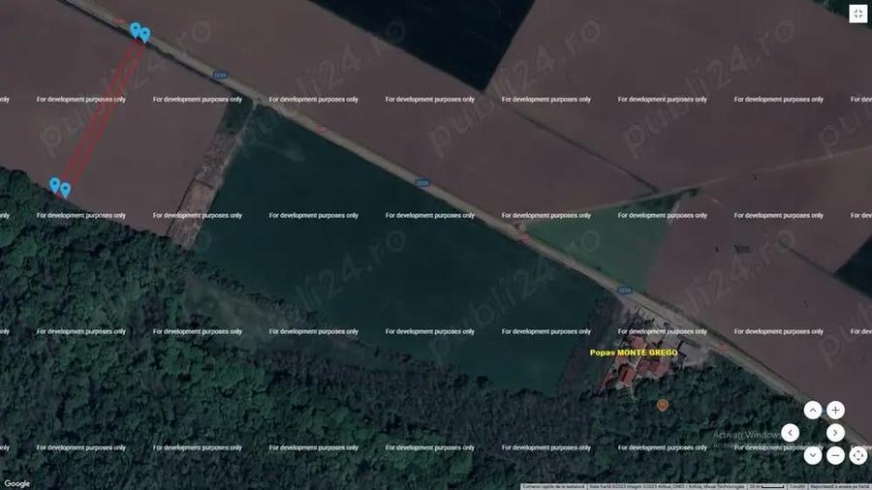Pan the map down with arrow button
The image size is (872, 490).
point(813,455)
